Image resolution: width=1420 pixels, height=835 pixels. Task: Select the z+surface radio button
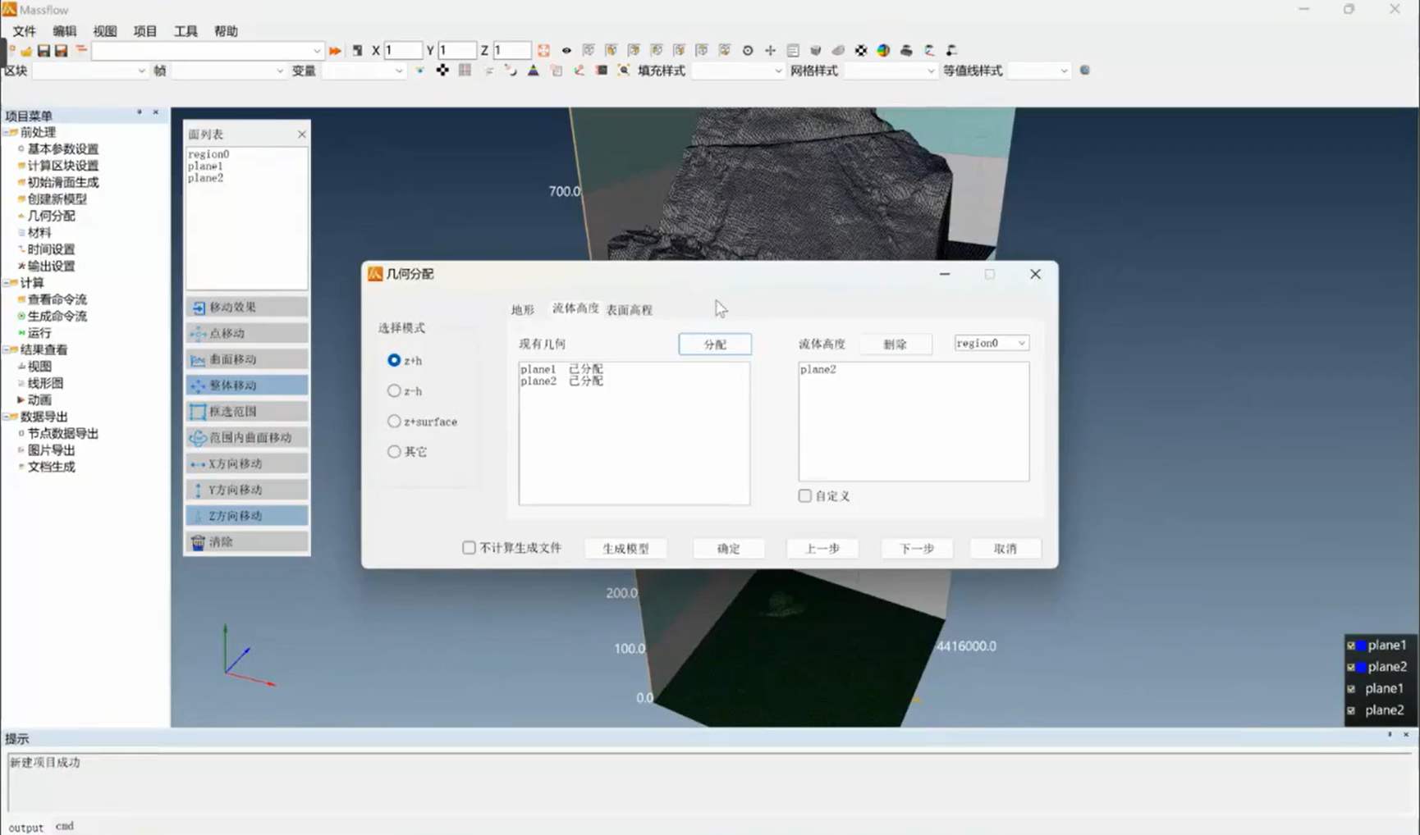click(394, 421)
